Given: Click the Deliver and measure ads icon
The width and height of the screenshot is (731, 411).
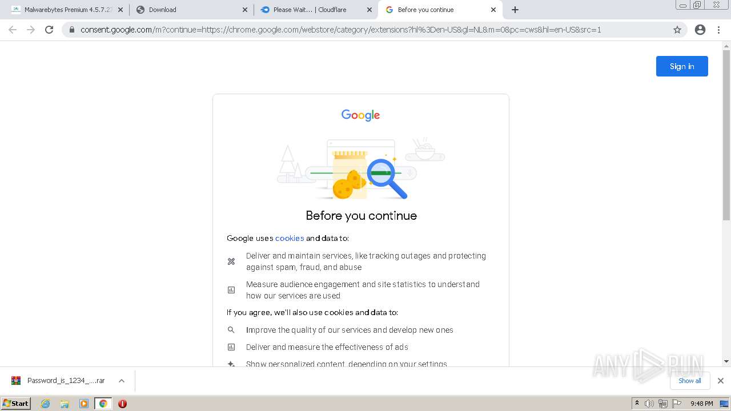Looking at the screenshot, I should point(231,347).
